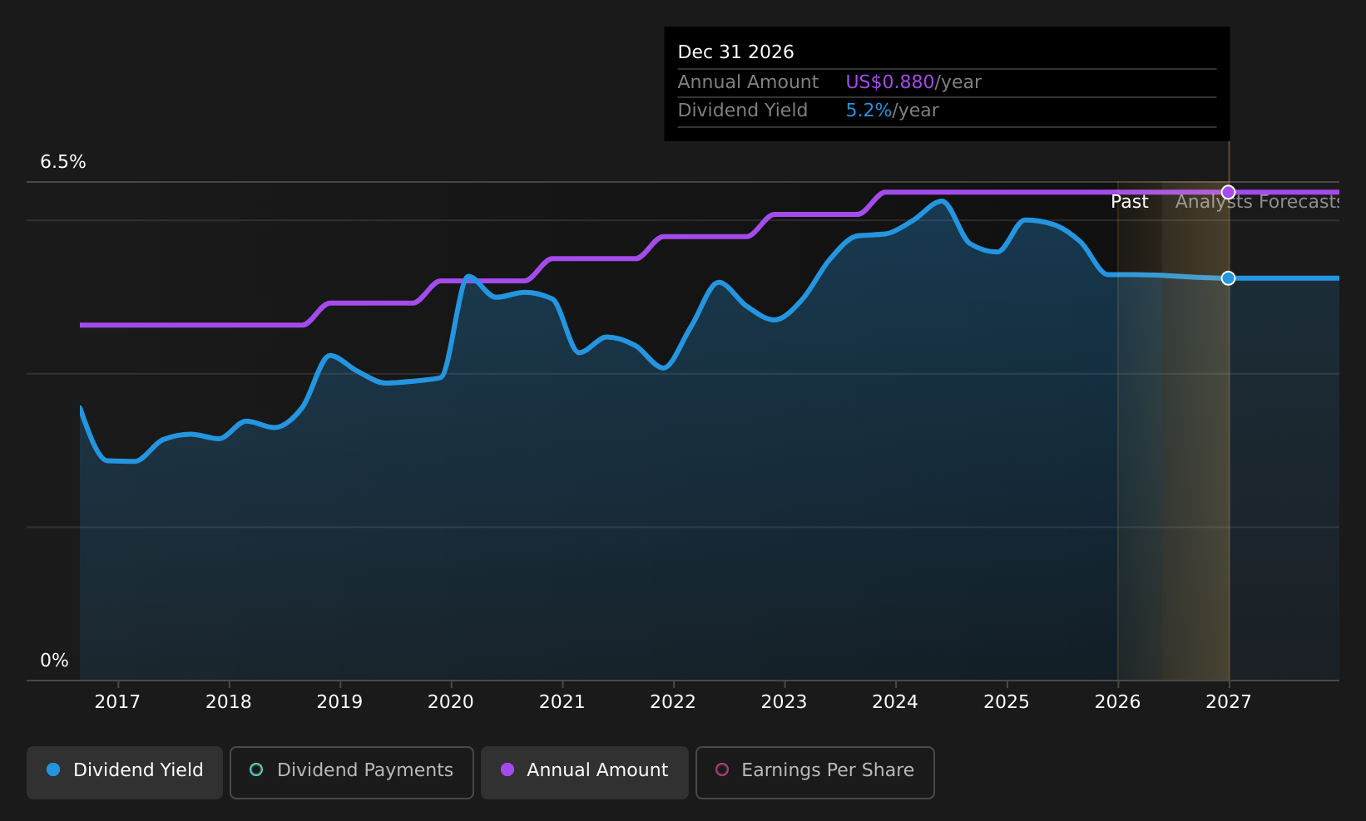Image resolution: width=1366 pixels, height=821 pixels.
Task: Click the 0% y-axis label
Action: (x=55, y=661)
